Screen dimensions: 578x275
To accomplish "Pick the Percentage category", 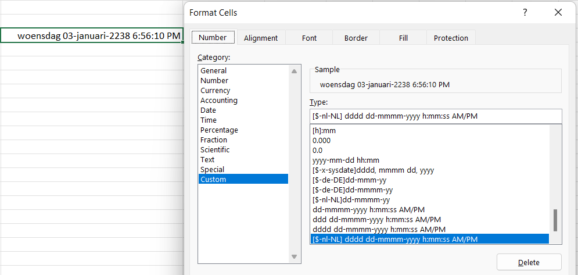I will [219, 130].
